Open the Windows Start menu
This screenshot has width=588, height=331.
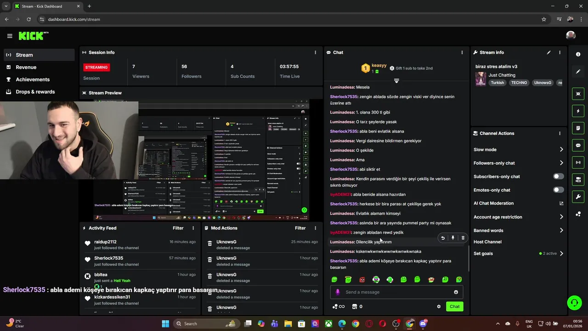(165, 324)
